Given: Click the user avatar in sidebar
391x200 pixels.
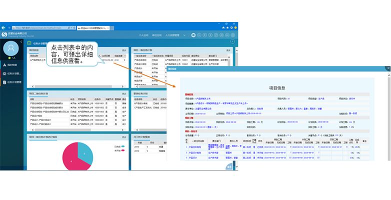Looking at the screenshot, I should pyautogui.click(x=10, y=47).
